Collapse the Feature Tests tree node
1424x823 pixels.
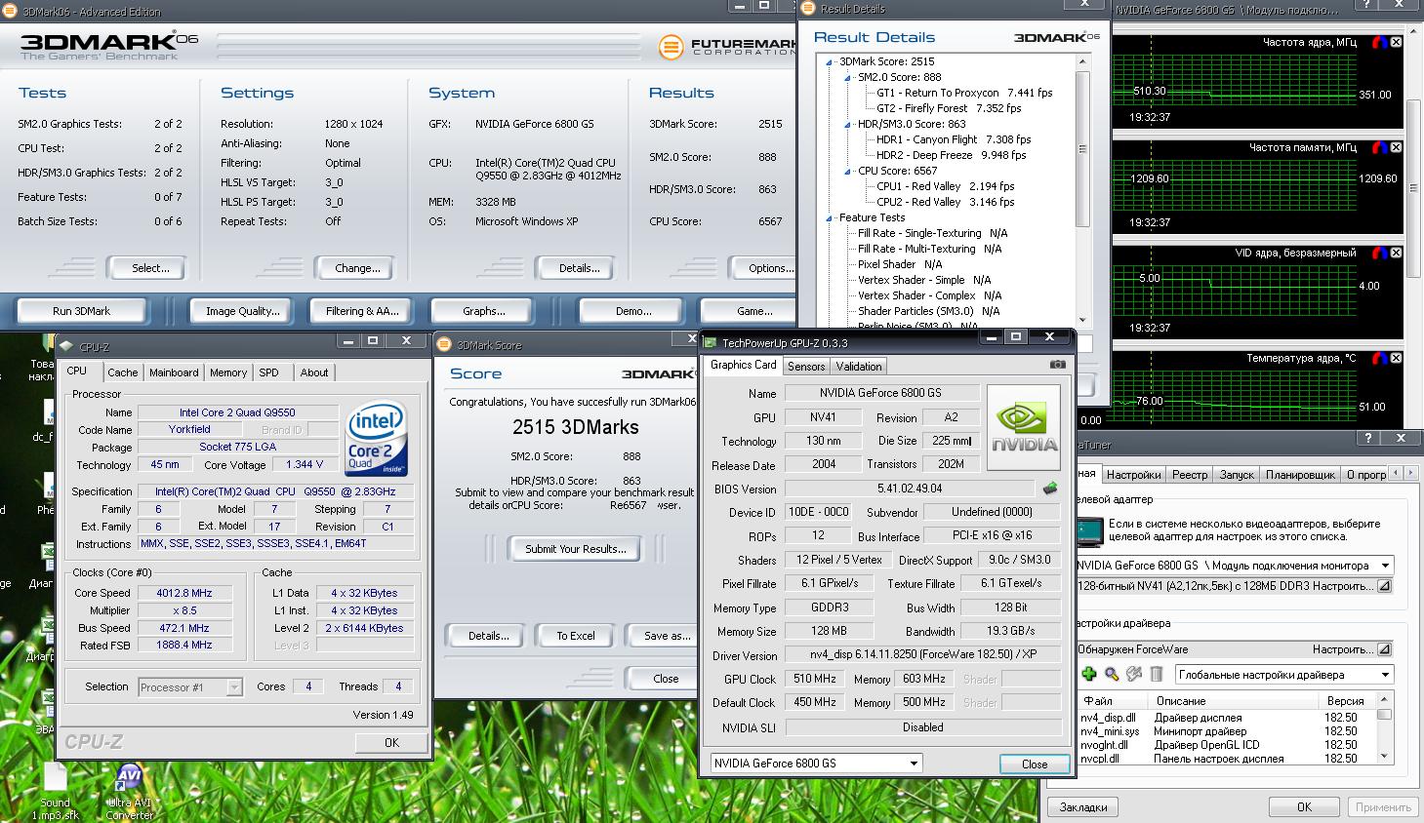coord(831,217)
